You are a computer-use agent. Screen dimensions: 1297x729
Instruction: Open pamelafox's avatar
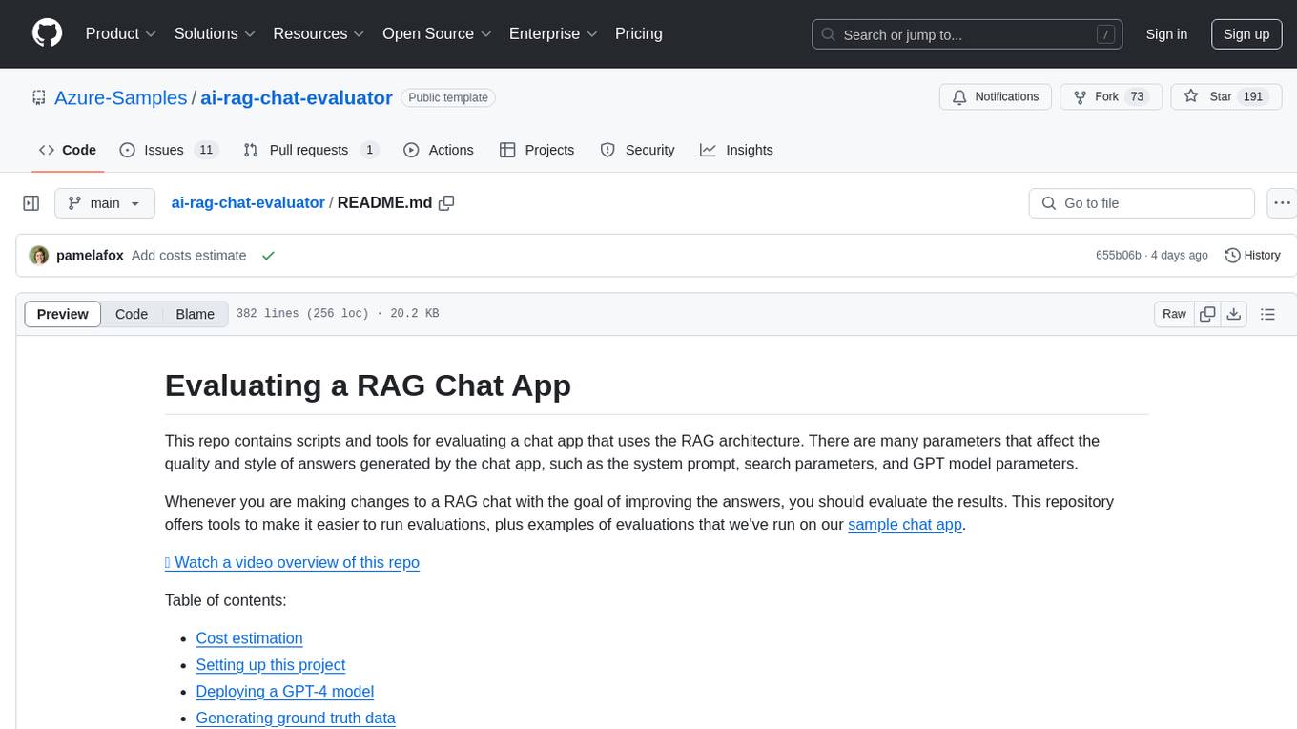pyautogui.click(x=39, y=256)
